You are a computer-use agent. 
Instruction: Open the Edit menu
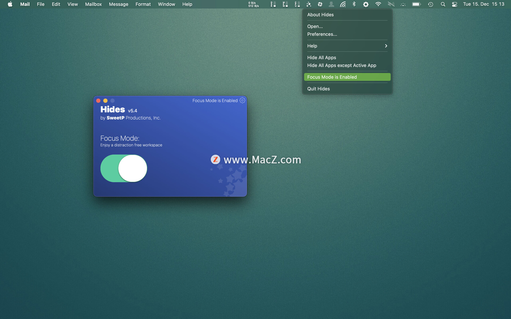click(56, 4)
